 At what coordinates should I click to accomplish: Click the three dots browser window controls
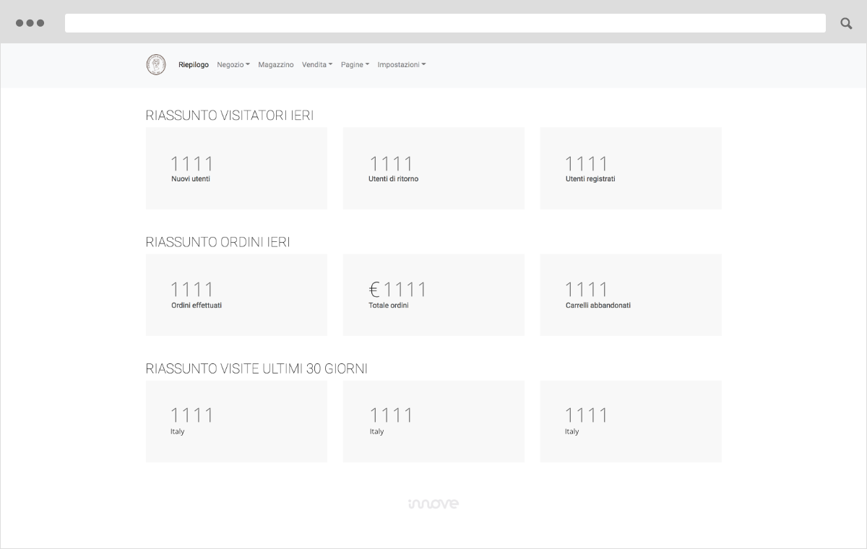30,23
